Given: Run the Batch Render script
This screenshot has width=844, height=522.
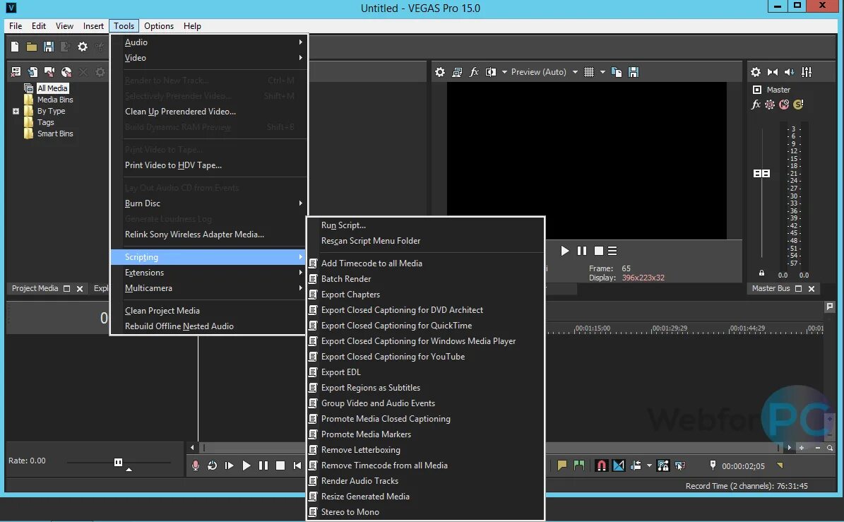Looking at the screenshot, I should tap(426, 279).
